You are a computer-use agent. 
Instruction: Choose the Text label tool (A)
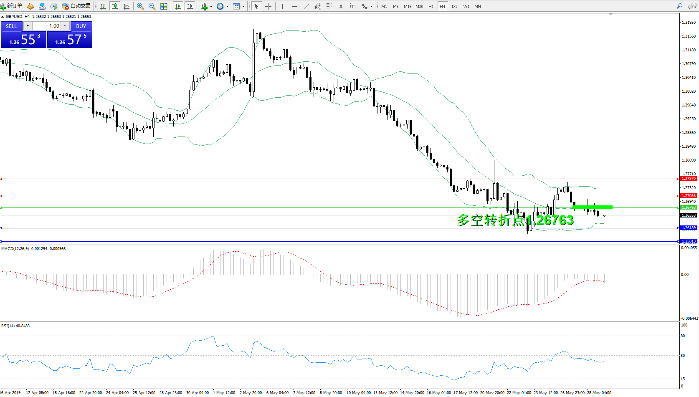click(x=341, y=6)
